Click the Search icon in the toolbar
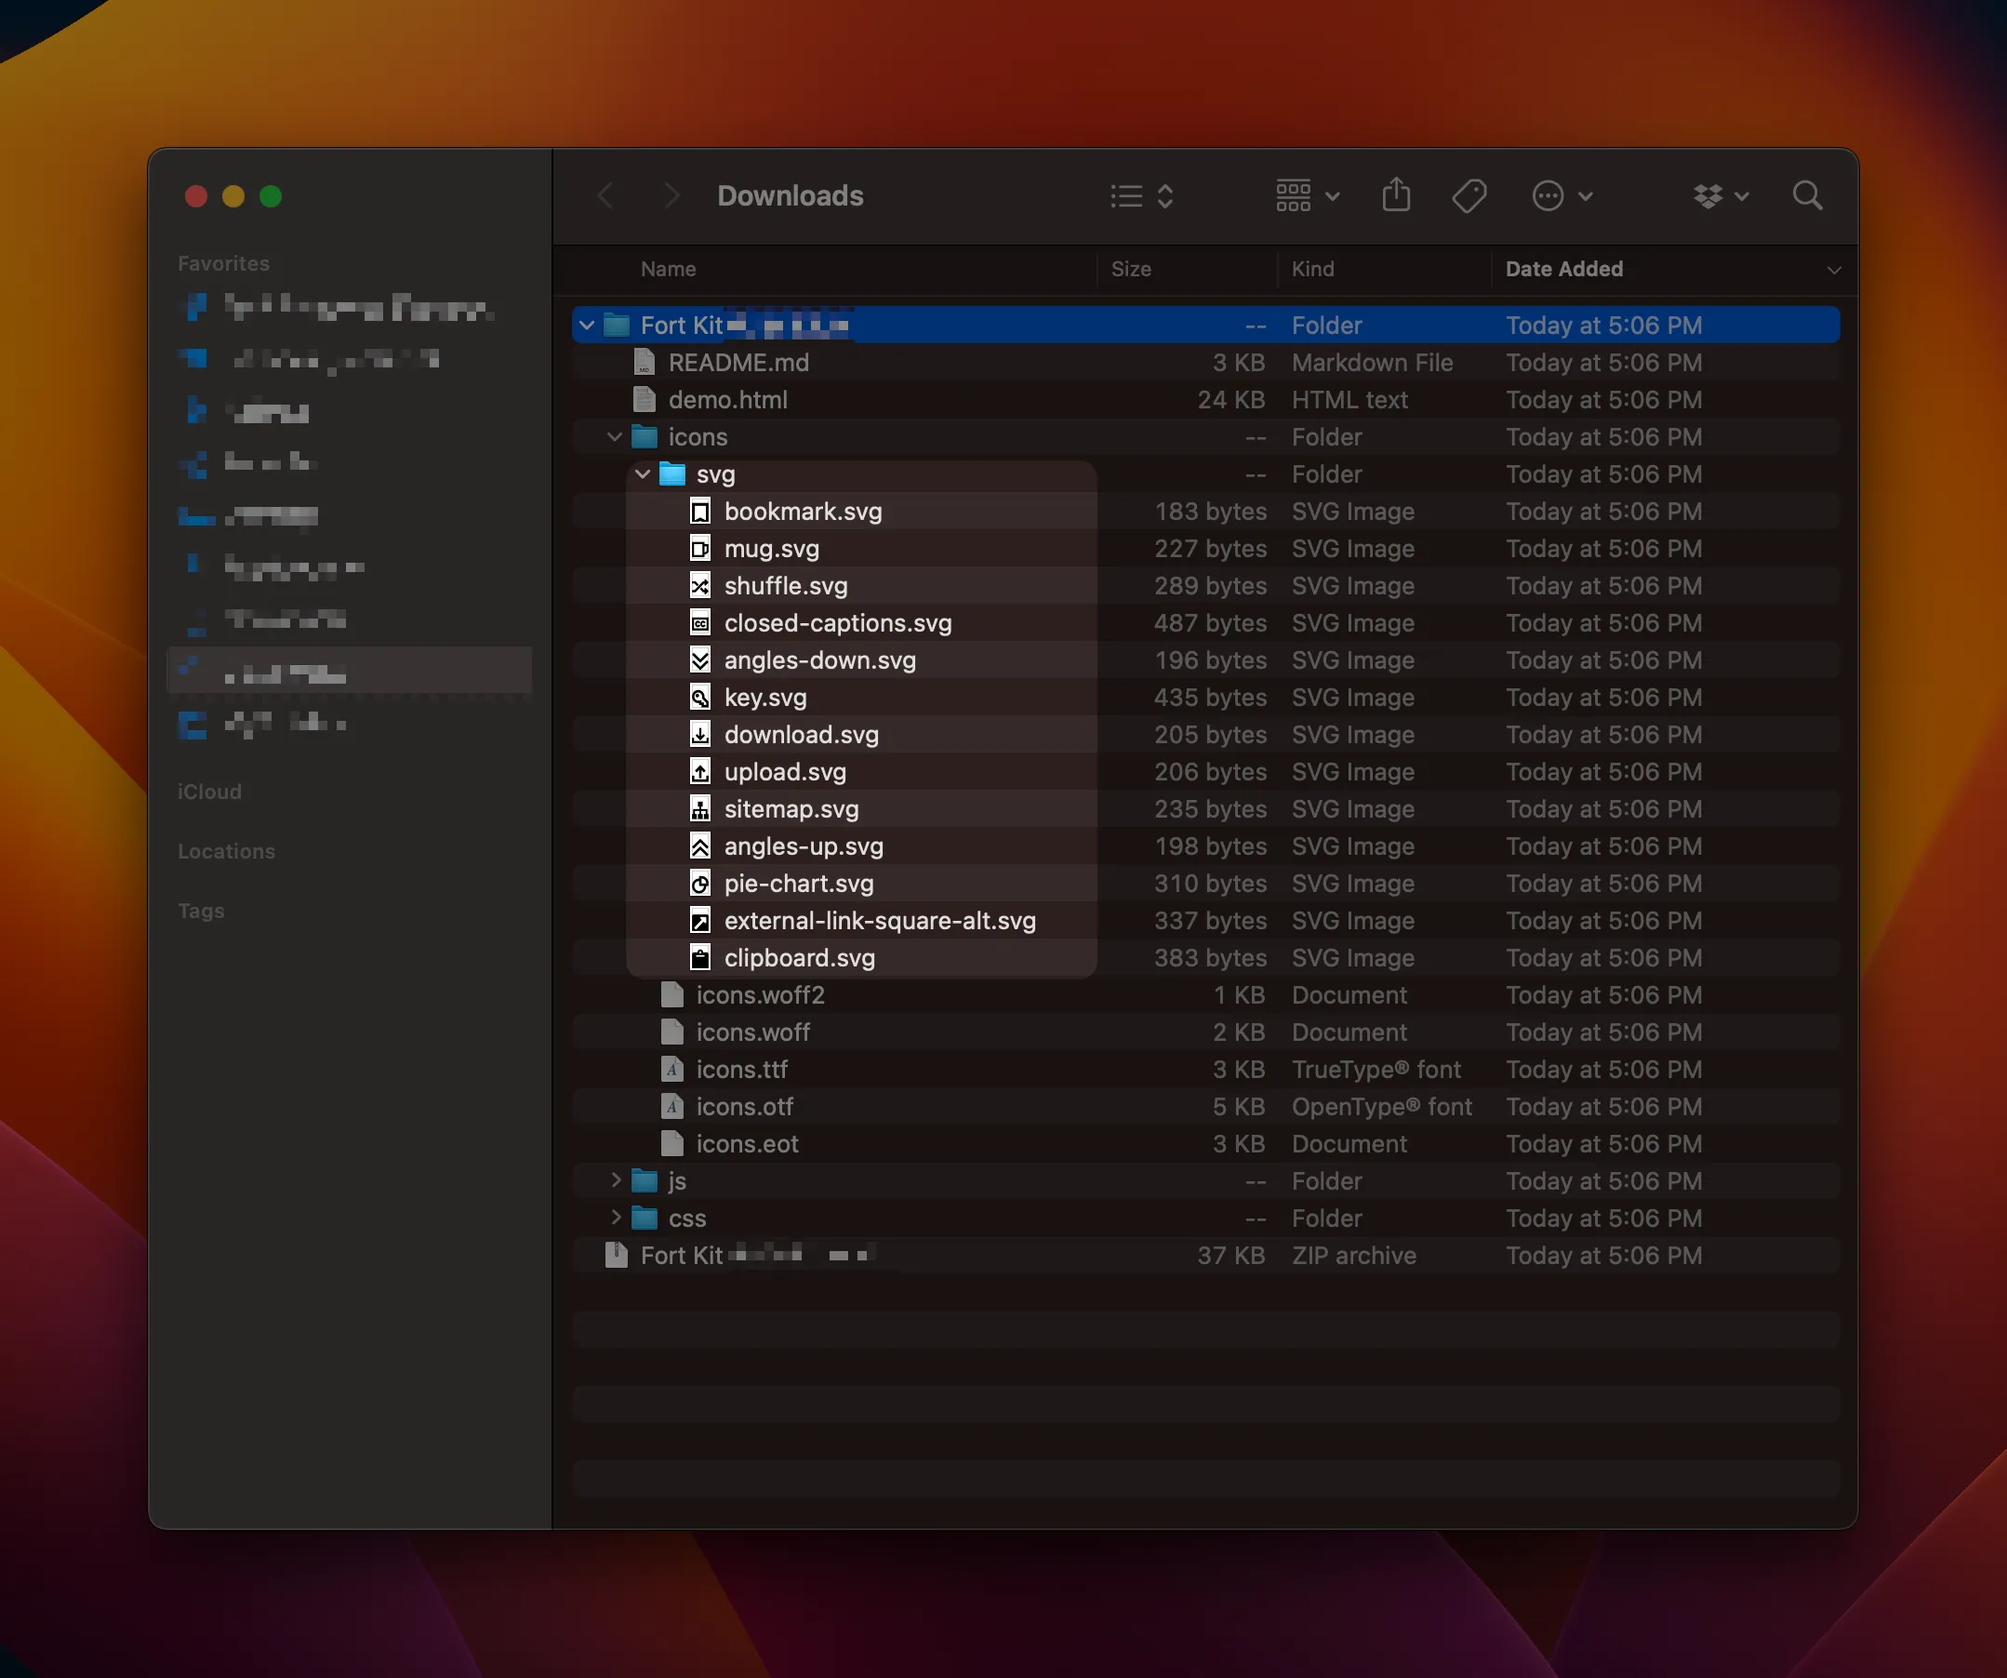 [x=1806, y=195]
